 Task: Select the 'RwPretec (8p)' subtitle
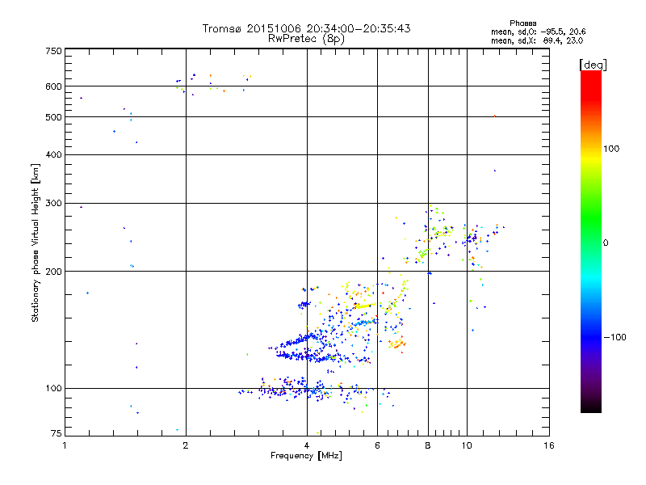coord(306,39)
